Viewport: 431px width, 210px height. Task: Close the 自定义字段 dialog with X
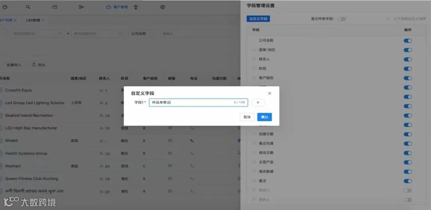(x=269, y=93)
